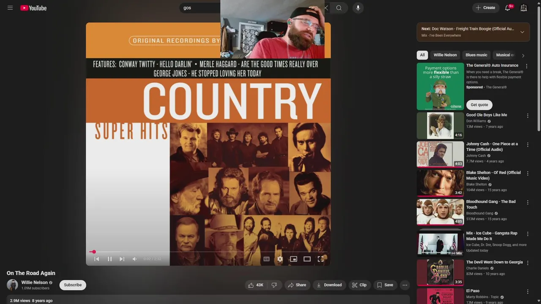Enter full screen mode

click(321, 259)
